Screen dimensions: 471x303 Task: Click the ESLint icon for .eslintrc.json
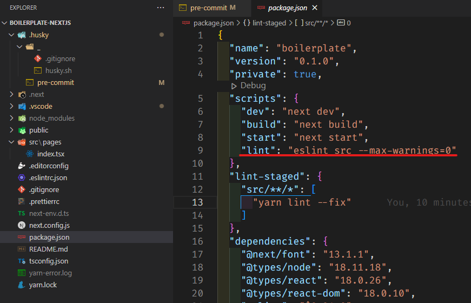22,177
